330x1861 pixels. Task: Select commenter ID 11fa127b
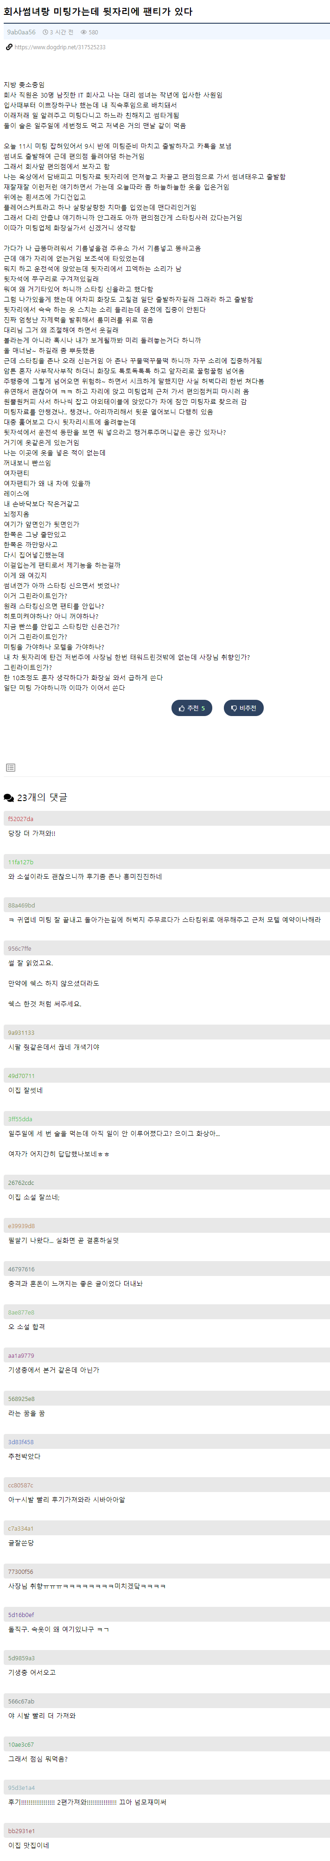click(x=20, y=862)
